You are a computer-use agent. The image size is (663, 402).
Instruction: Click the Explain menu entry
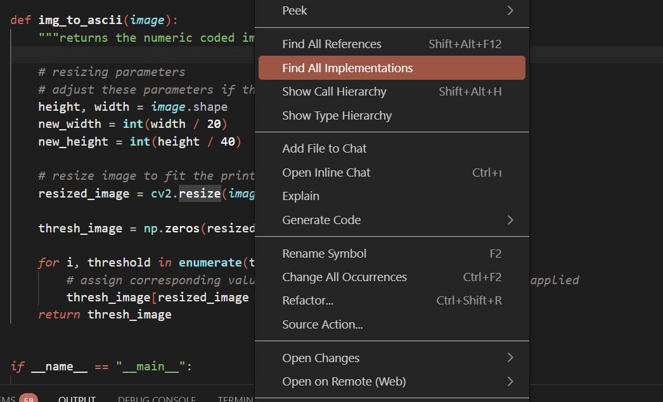(x=300, y=196)
